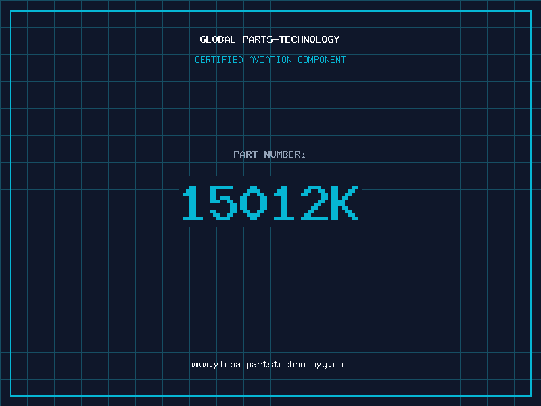
Task: Open the www.globalpartstechnology.com link
Action: tap(270, 364)
